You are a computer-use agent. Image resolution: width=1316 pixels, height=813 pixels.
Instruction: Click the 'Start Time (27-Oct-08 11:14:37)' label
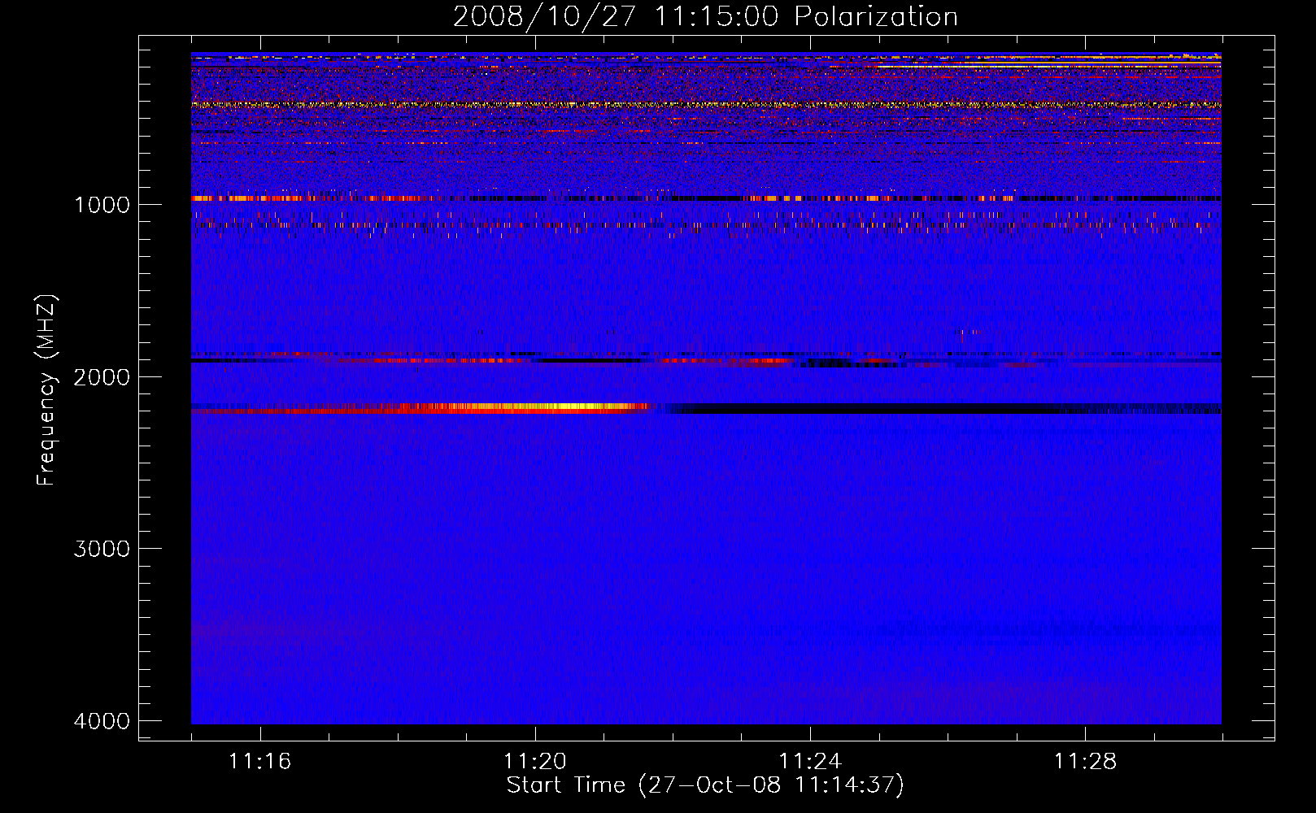705,785
